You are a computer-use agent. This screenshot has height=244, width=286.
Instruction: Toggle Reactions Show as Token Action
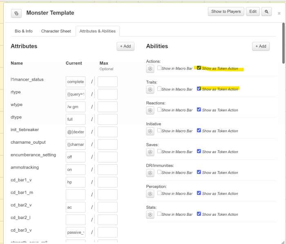coord(199,110)
